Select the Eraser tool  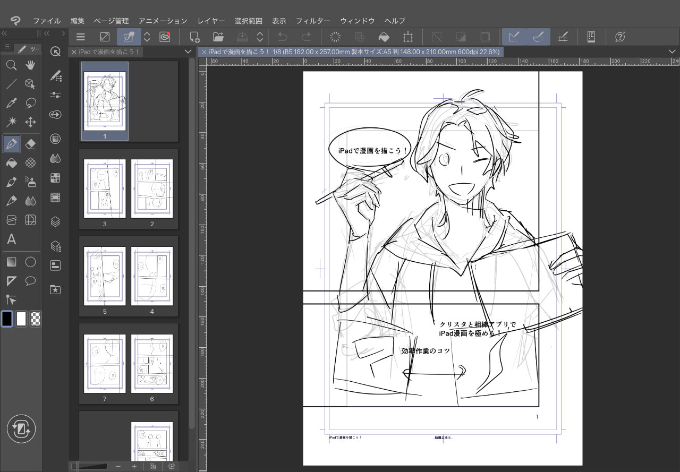pos(31,143)
